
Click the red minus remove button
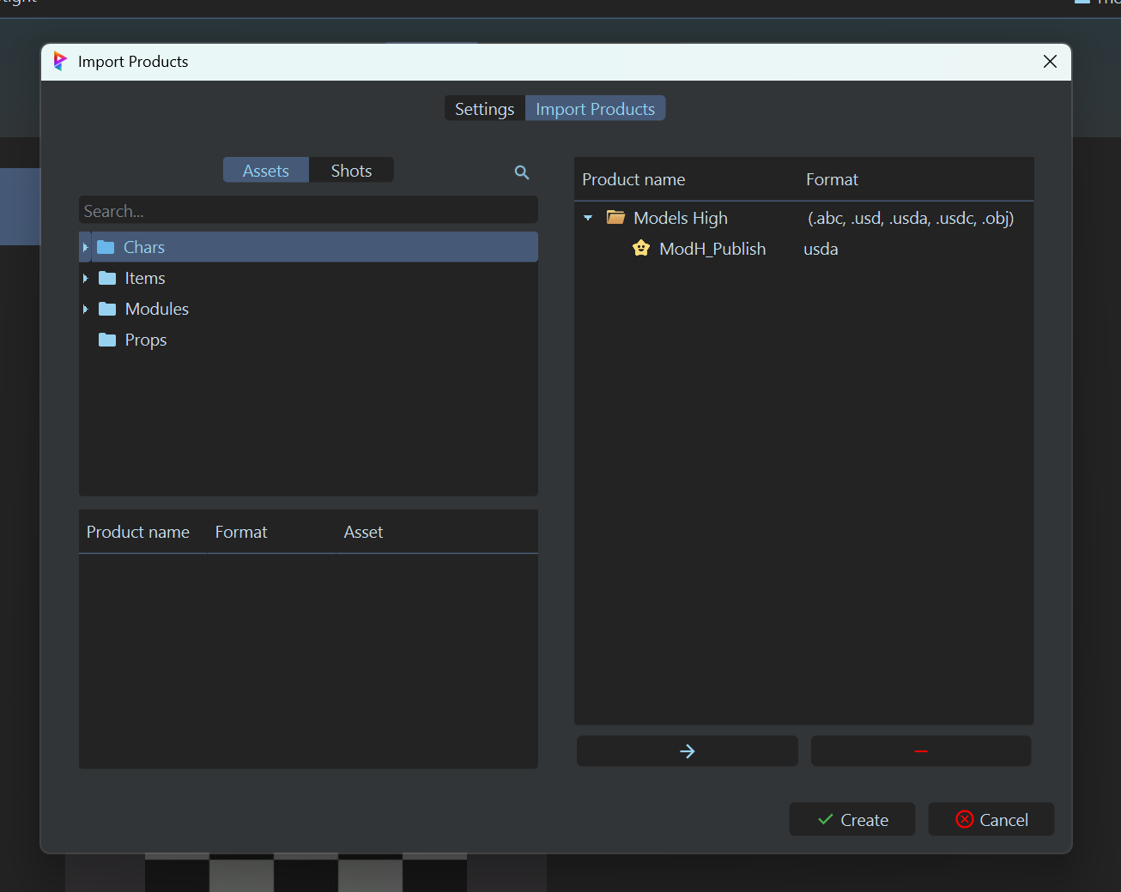(x=920, y=751)
